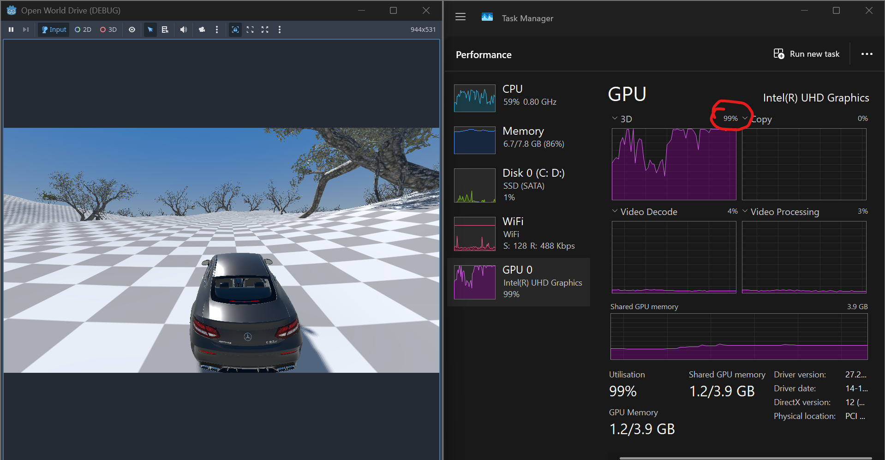Screen dimensions: 885x460
Task: Select the Input mode button
Action: (x=54, y=30)
